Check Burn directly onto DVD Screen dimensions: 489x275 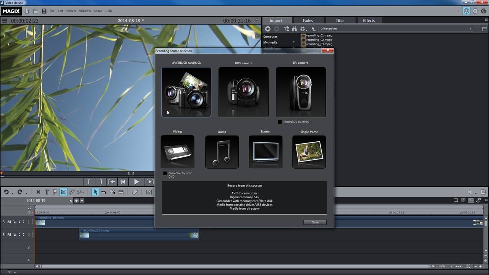point(165,173)
